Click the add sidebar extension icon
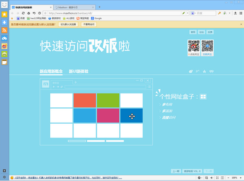Image resolution: width=244 pixels, height=181 pixels. pos(4,170)
